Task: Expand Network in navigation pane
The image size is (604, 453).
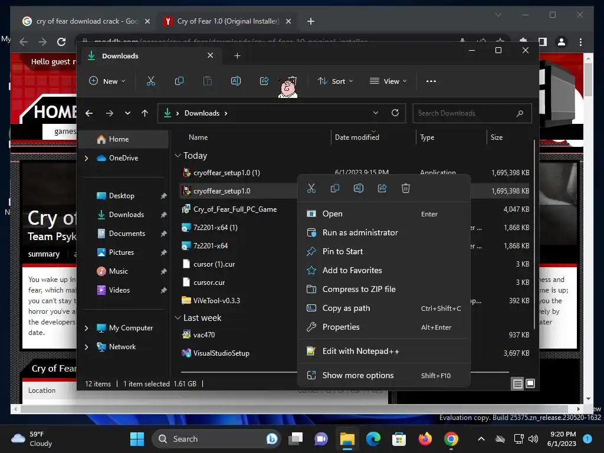Action: [86, 347]
